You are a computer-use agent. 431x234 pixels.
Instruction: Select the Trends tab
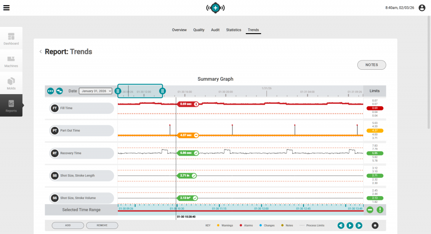(253, 30)
